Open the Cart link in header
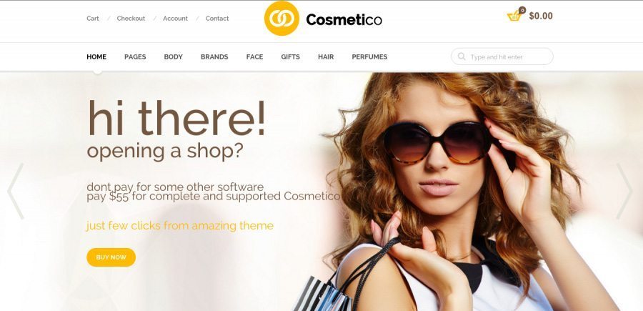 coord(93,19)
